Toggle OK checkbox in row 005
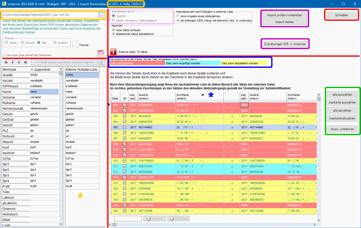 point(124,127)
